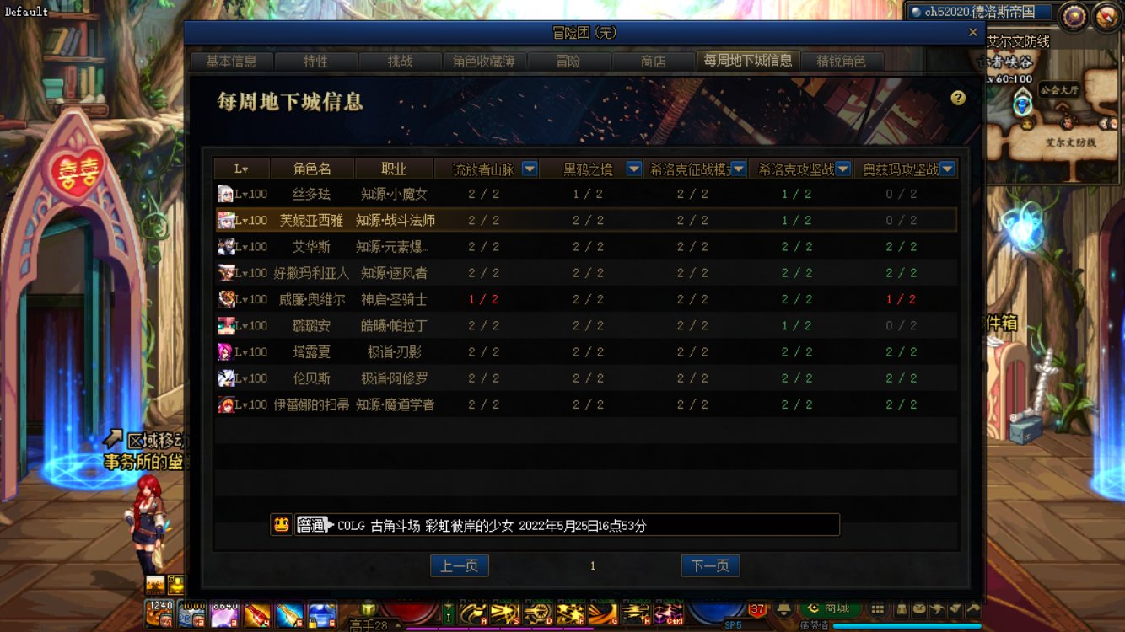This screenshot has height=632, width=1125.
Task: Click the red 1 / 2 in 威廉·奥维尔's 流放者山脉 cell
Action: pos(484,299)
